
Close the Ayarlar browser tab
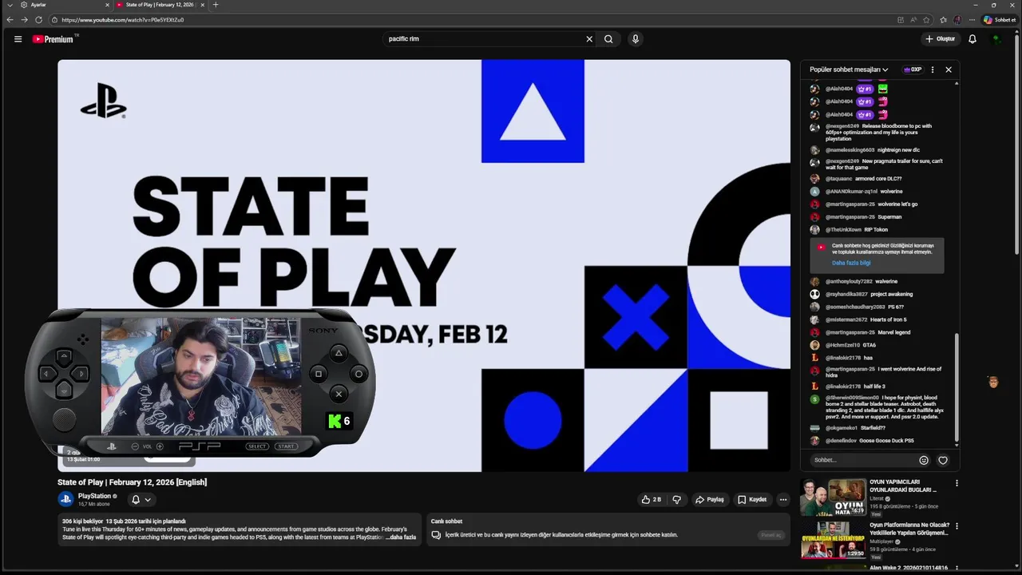click(107, 5)
